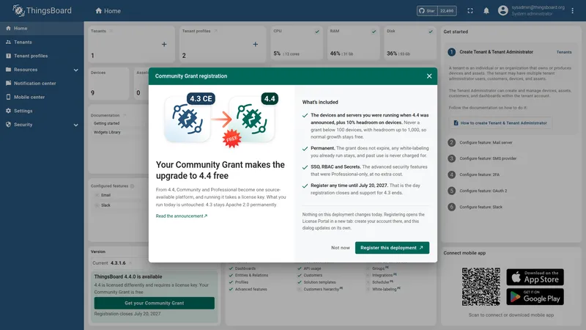Click the API usage feature checkmark
Viewport: 586px width, 330px height.
(x=300, y=268)
